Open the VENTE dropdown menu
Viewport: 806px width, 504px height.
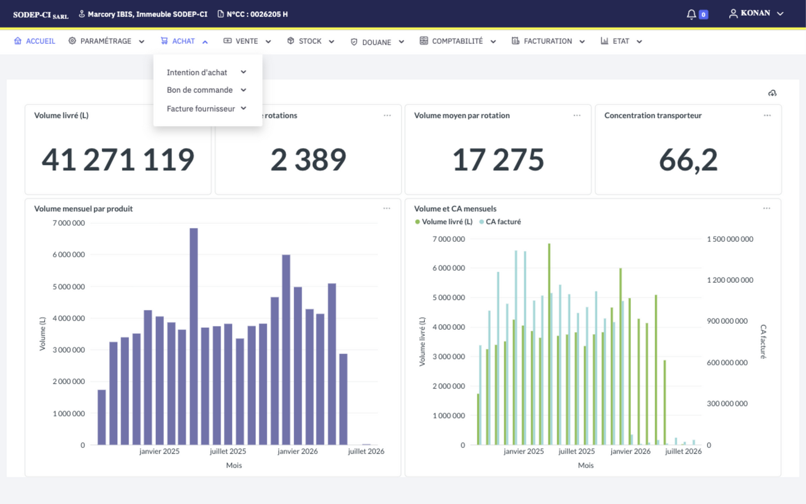(247, 41)
